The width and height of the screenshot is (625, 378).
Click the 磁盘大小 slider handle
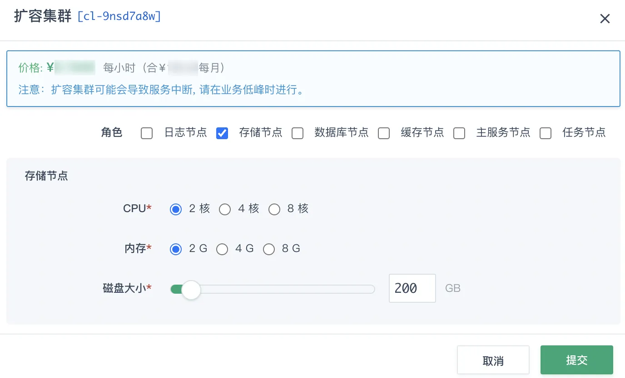coord(191,290)
